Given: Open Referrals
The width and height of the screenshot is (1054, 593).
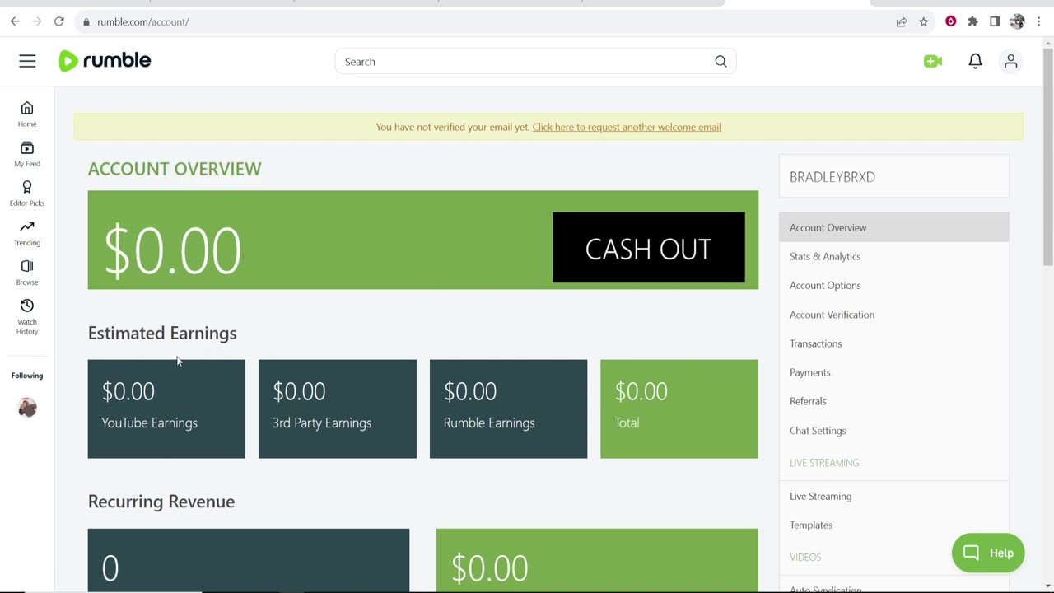Looking at the screenshot, I should pos(894,401).
